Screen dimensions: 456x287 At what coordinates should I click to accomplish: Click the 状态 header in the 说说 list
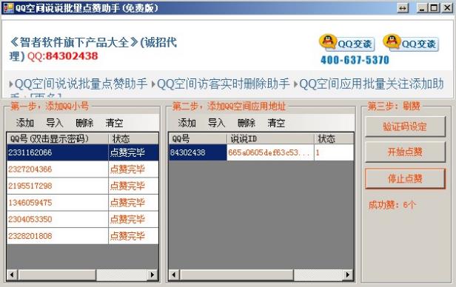[334, 138]
